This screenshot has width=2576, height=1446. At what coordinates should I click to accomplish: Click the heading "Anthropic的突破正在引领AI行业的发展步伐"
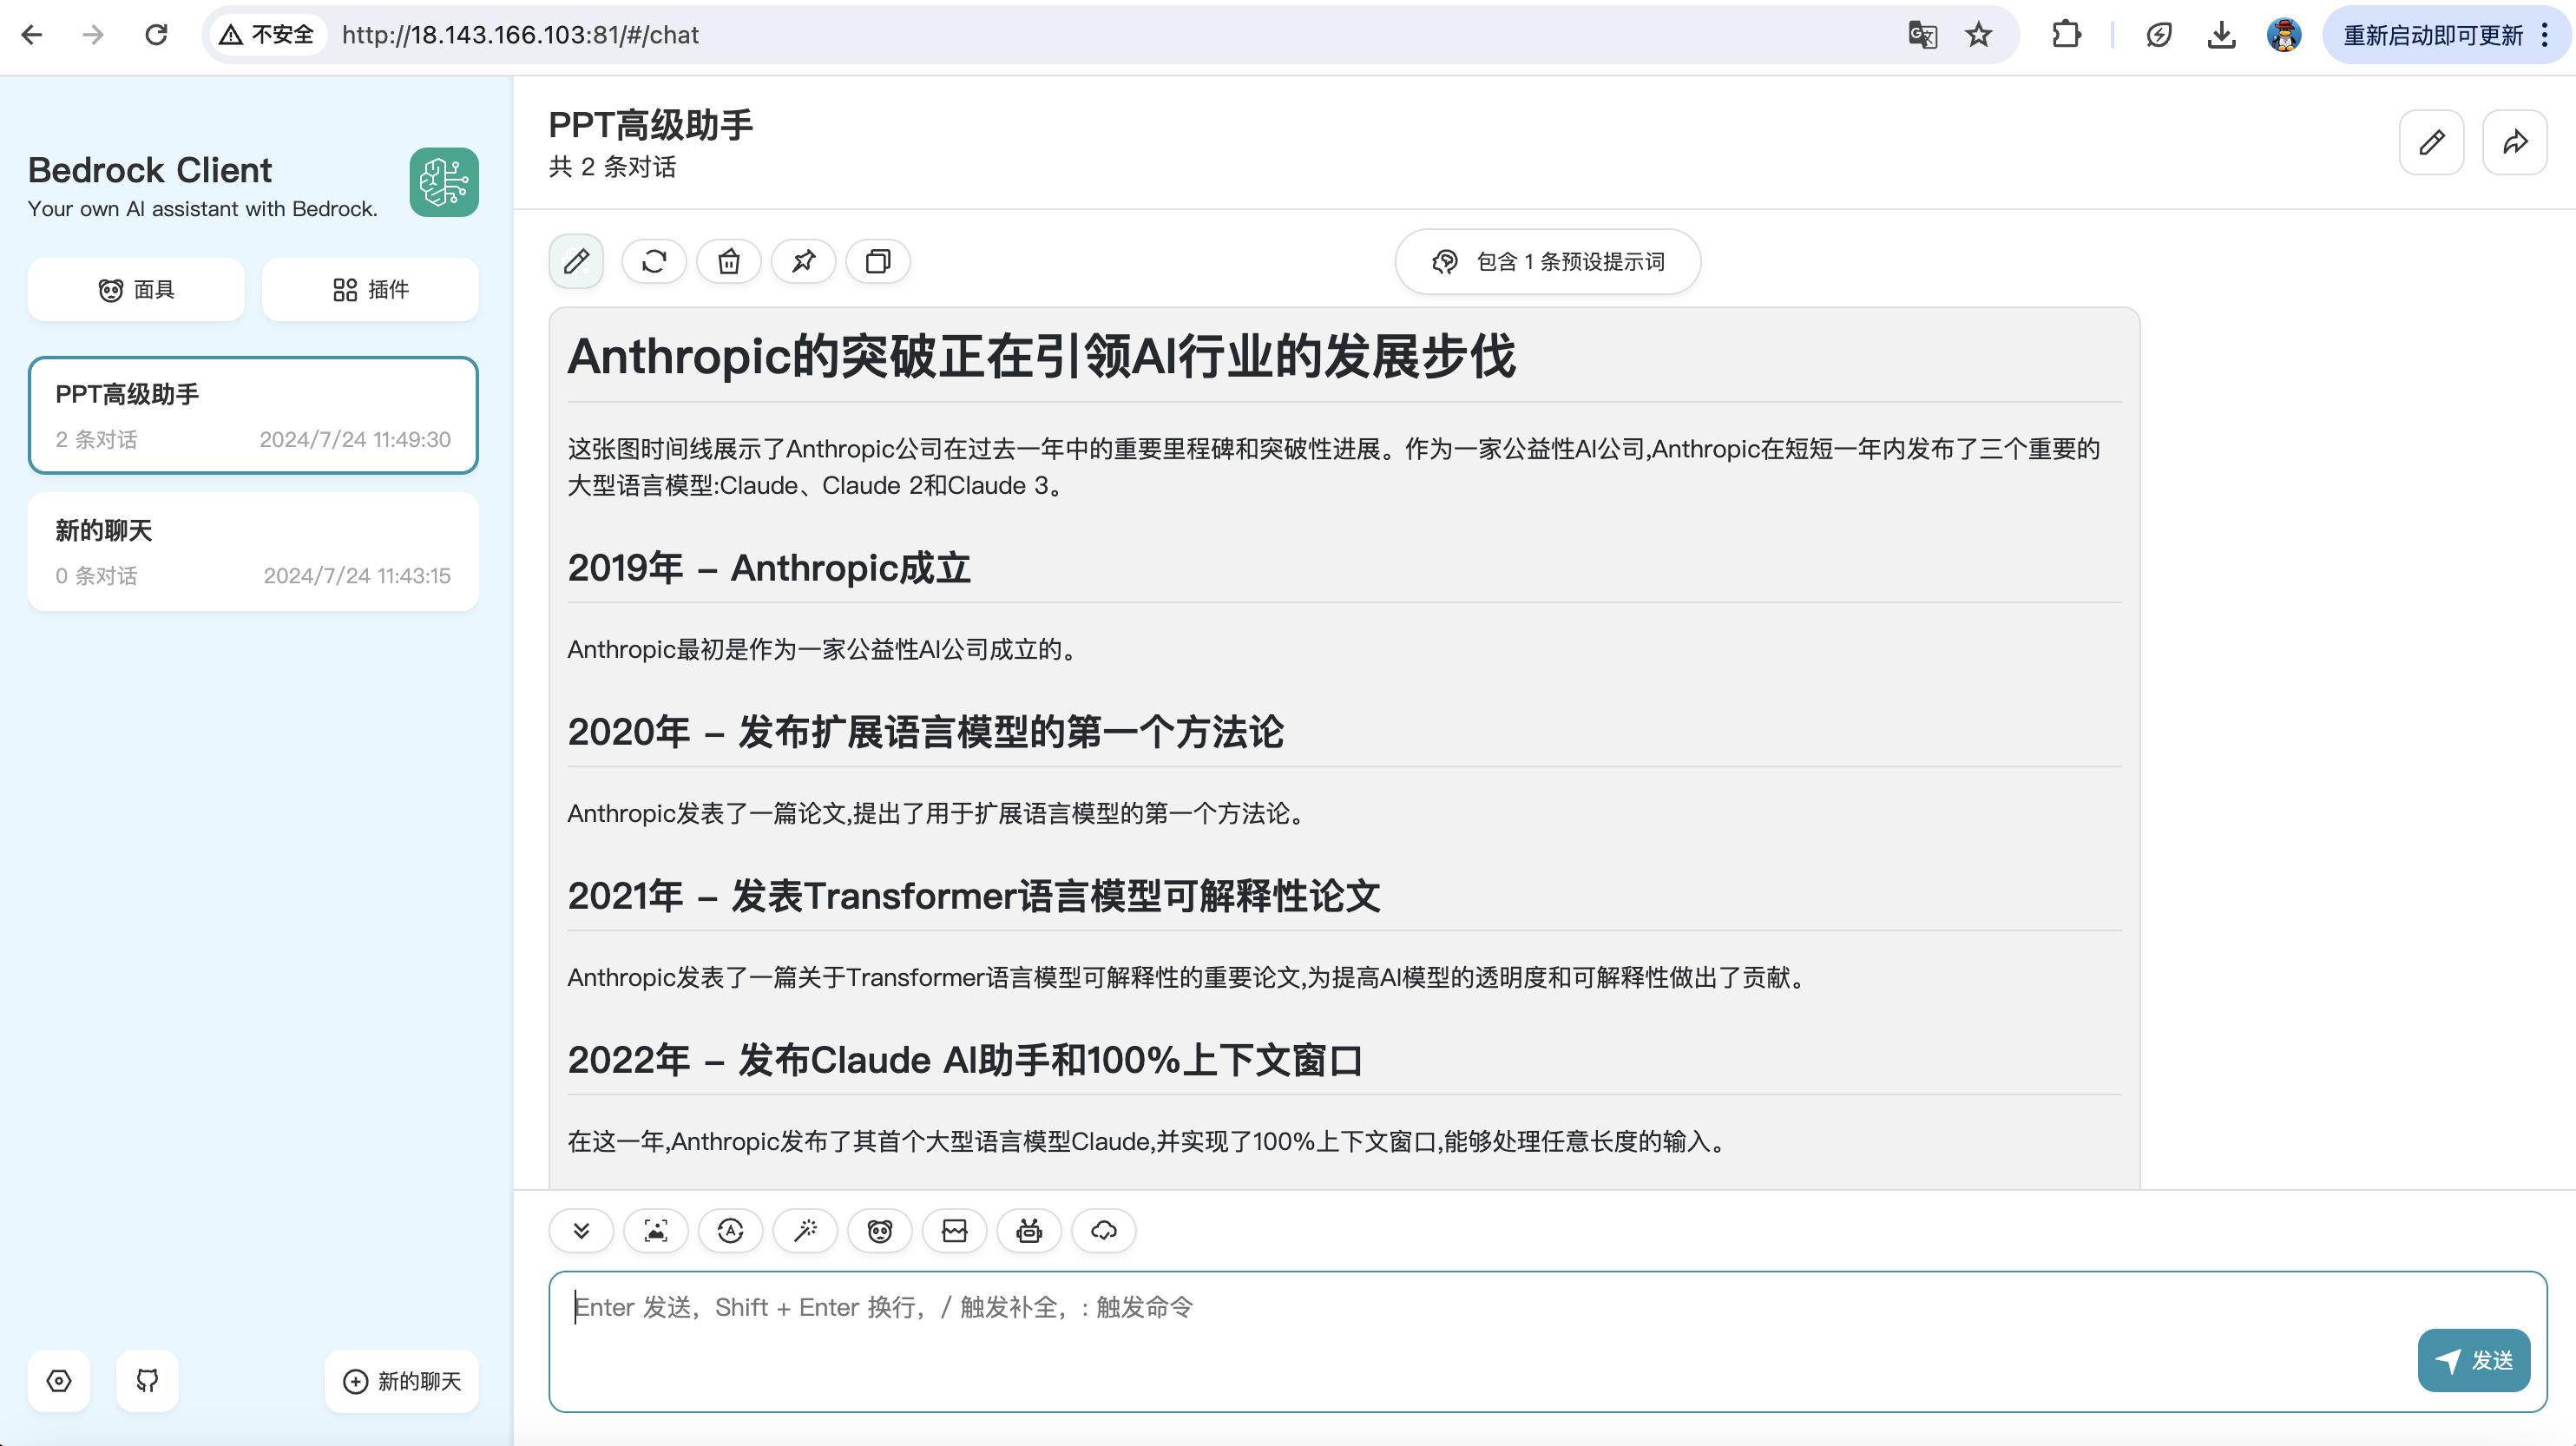pyautogui.click(x=1041, y=356)
